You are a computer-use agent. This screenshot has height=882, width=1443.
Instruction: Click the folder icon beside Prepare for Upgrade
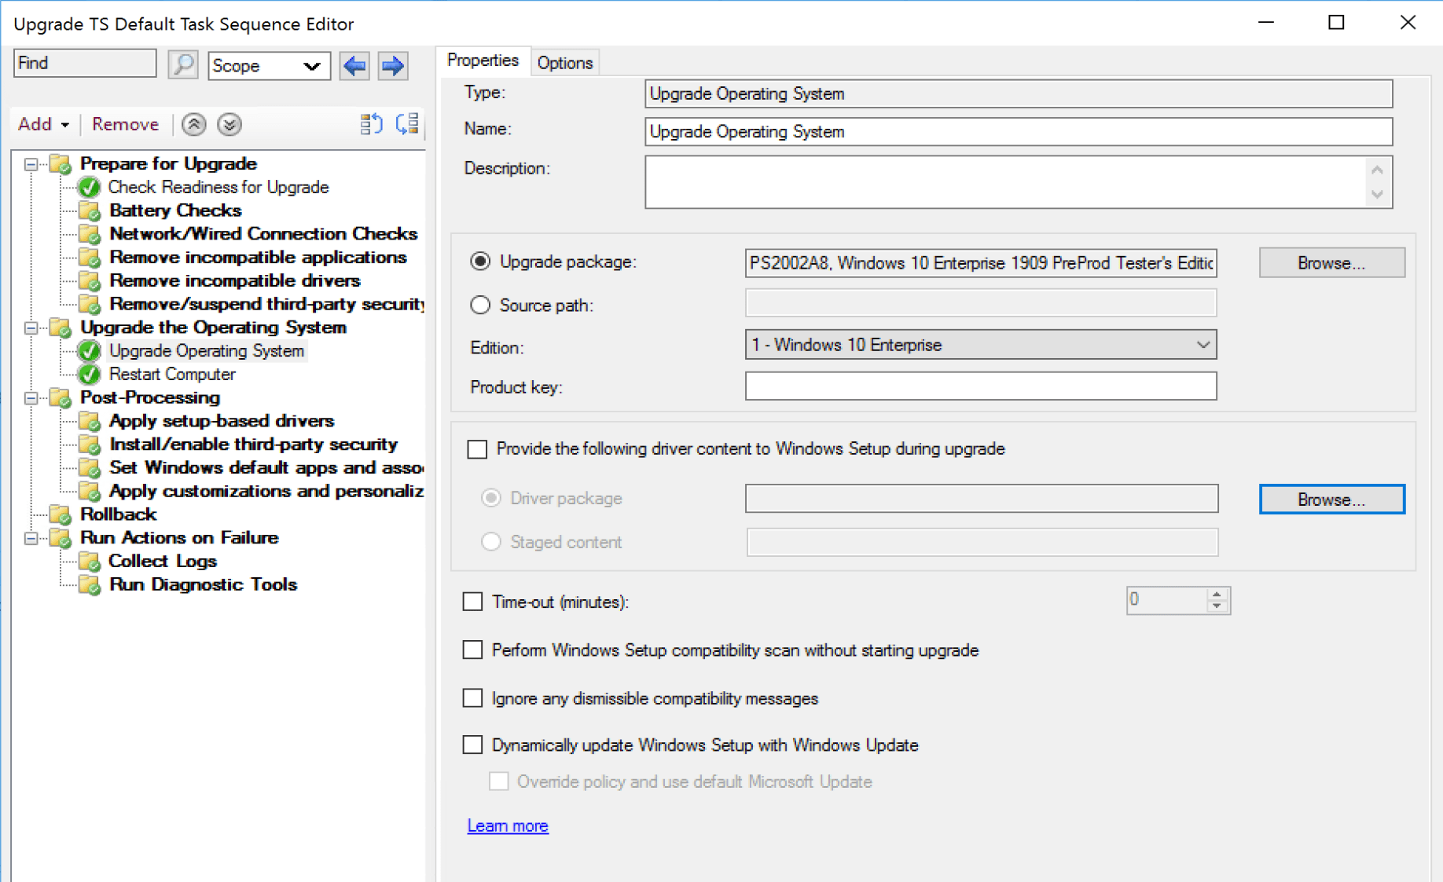point(61,164)
